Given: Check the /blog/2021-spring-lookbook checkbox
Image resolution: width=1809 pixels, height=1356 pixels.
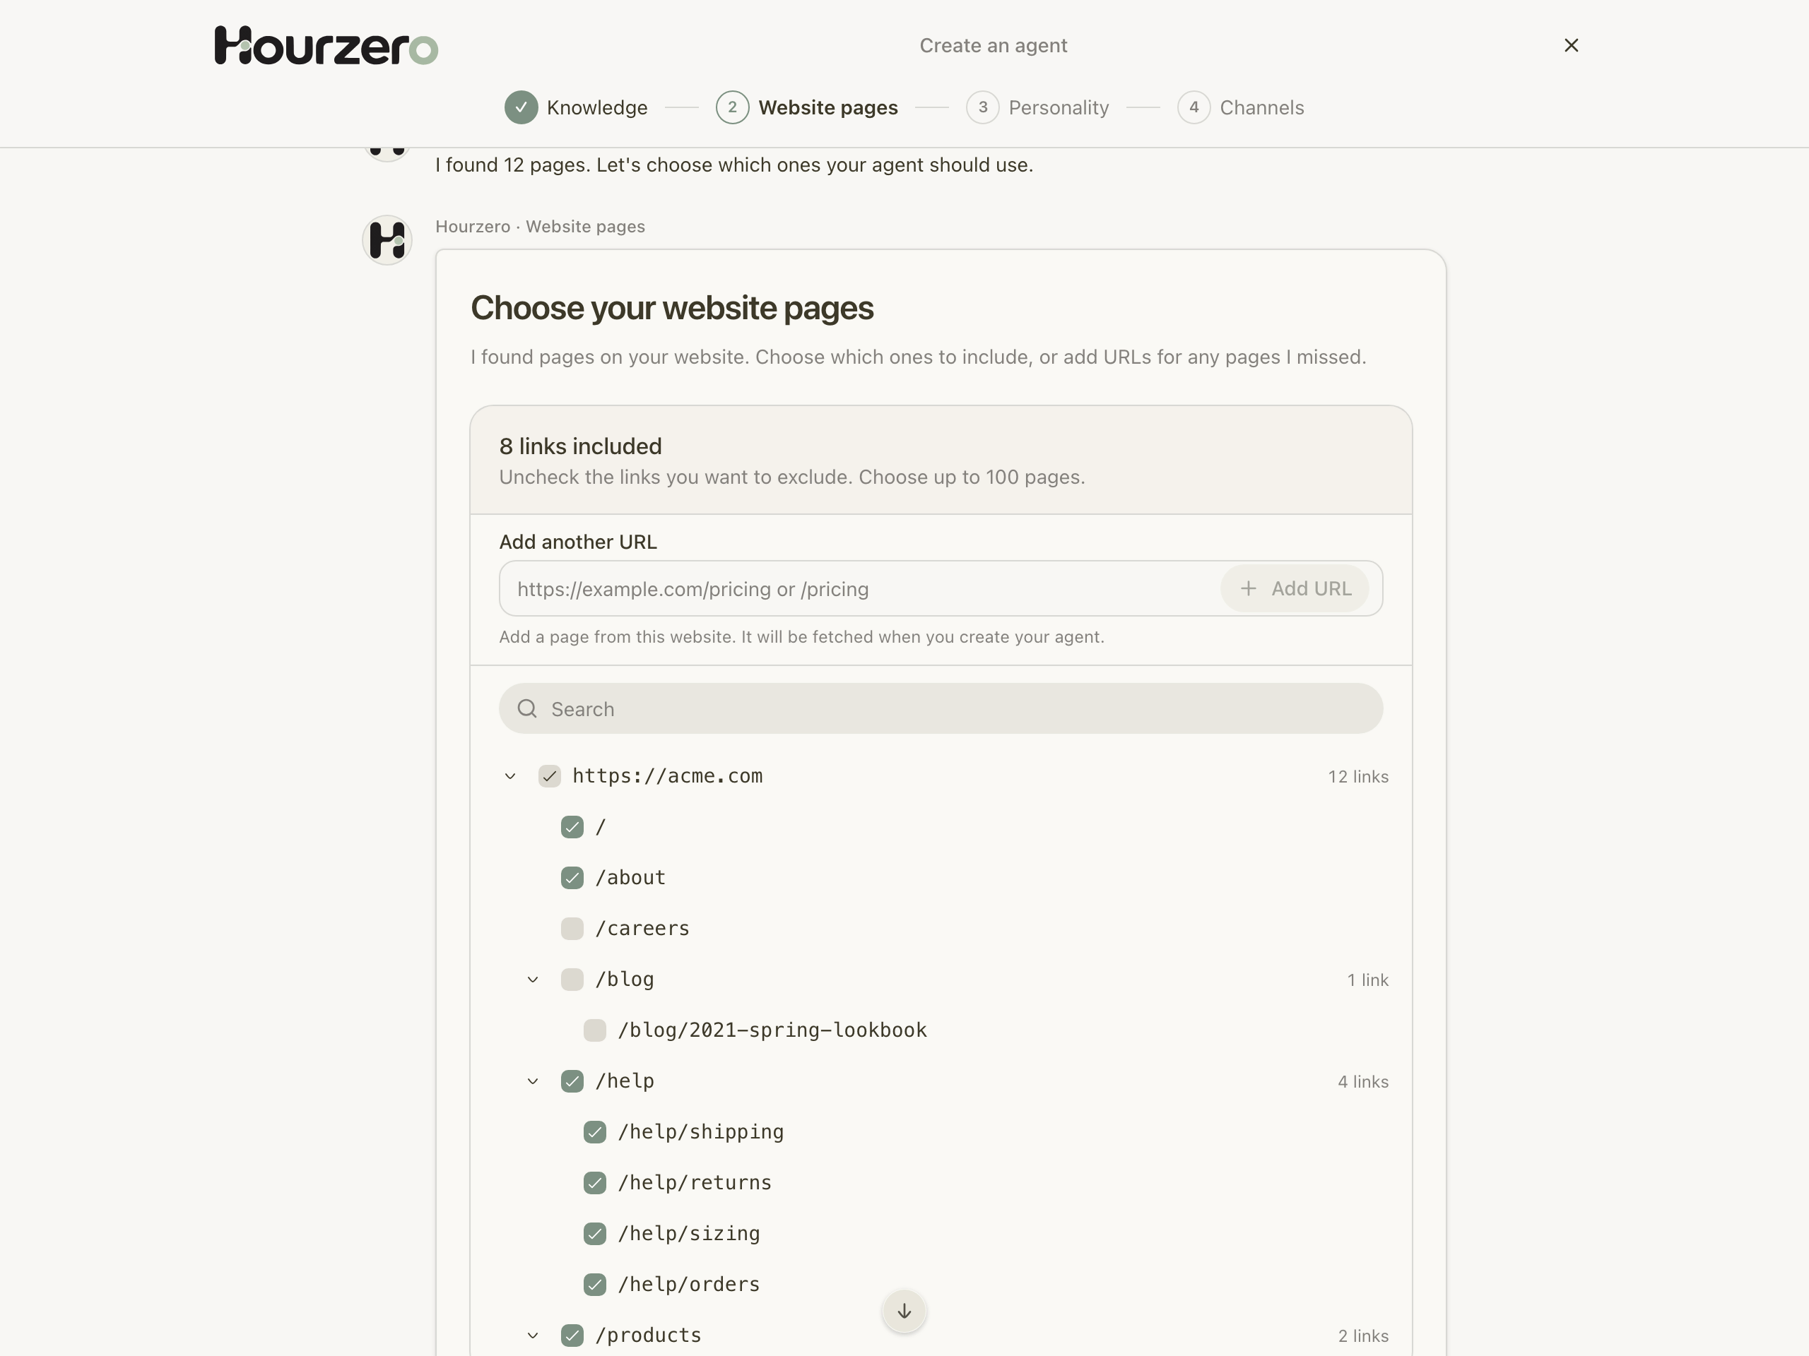Looking at the screenshot, I should pos(594,1030).
